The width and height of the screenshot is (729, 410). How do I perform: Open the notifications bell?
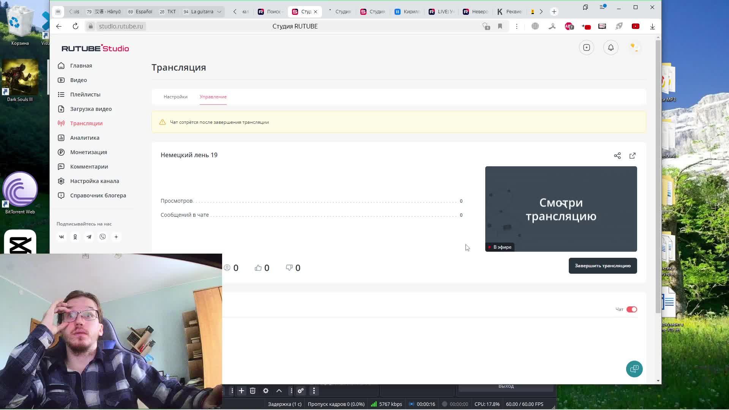(x=611, y=47)
